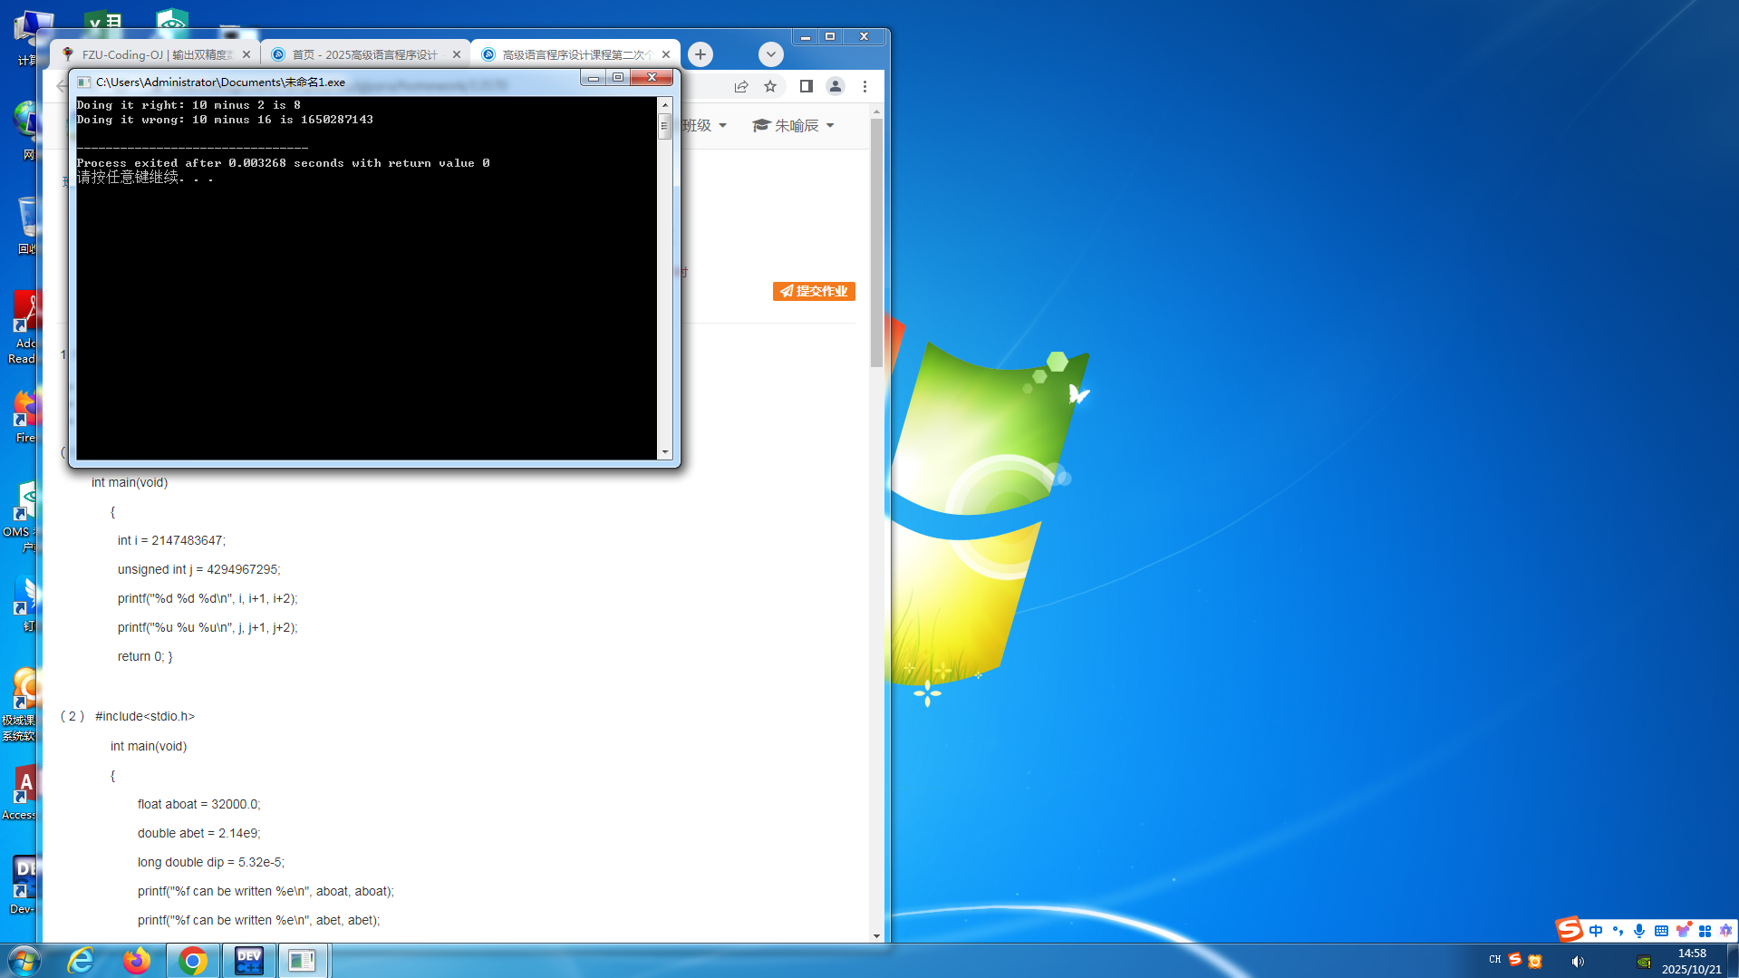1739x978 pixels.
Task: Start Sogou voice input microphone
Action: pos(1639,931)
